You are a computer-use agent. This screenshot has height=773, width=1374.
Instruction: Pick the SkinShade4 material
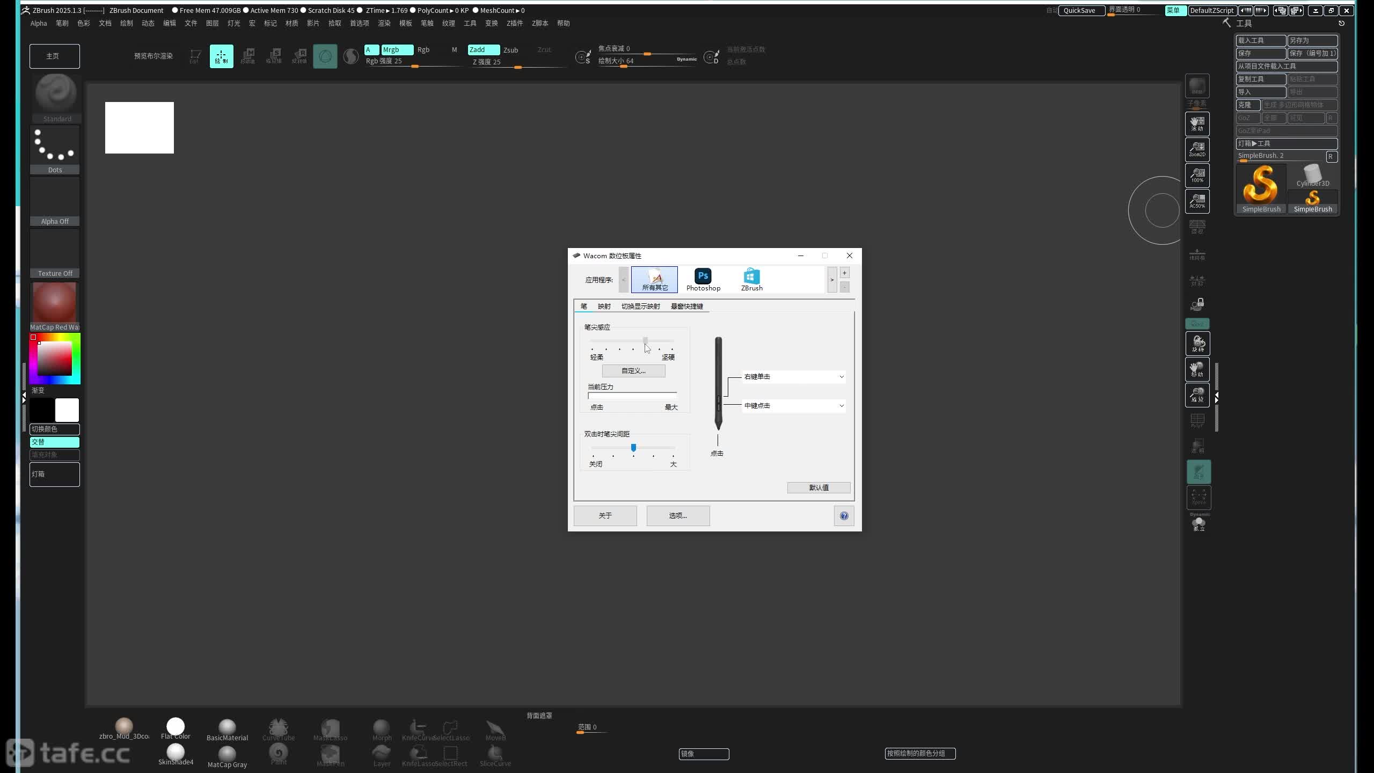pyautogui.click(x=176, y=755)
